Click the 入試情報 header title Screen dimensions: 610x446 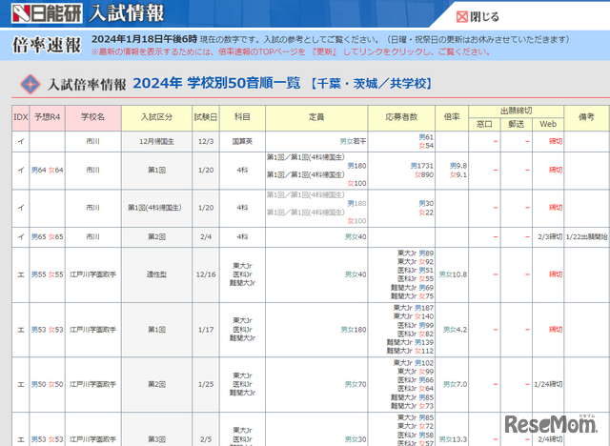click(126, 14)
